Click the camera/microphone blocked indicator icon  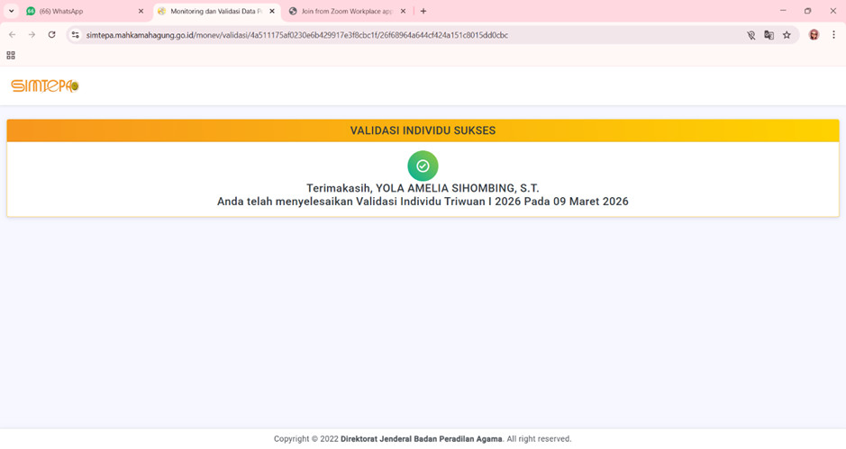point(750,35)
